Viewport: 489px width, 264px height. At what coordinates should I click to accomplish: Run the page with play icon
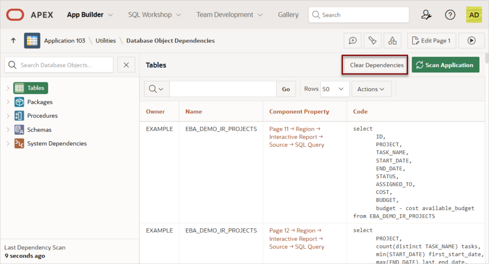471,41
